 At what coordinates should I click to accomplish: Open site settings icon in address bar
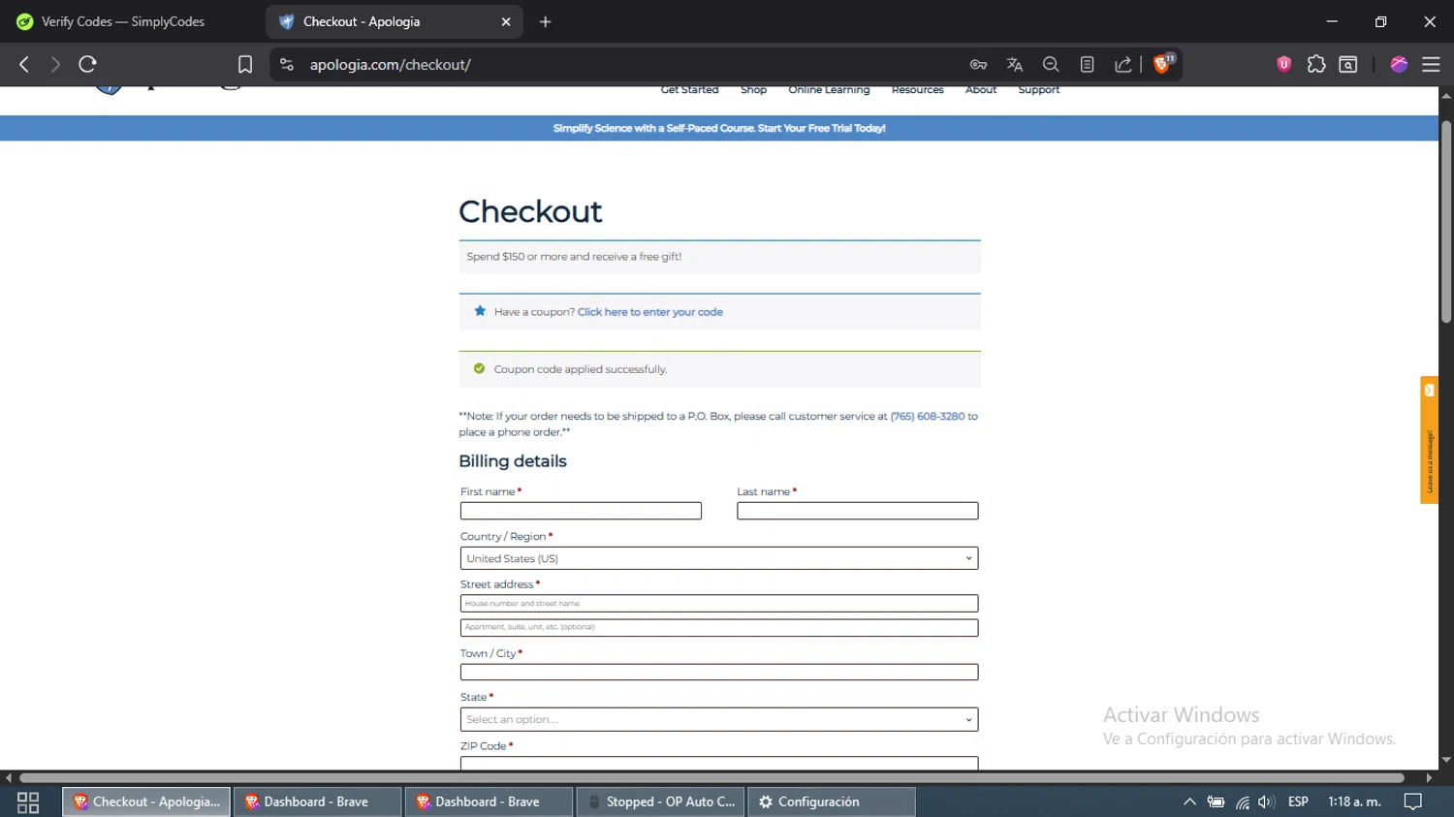286,65
